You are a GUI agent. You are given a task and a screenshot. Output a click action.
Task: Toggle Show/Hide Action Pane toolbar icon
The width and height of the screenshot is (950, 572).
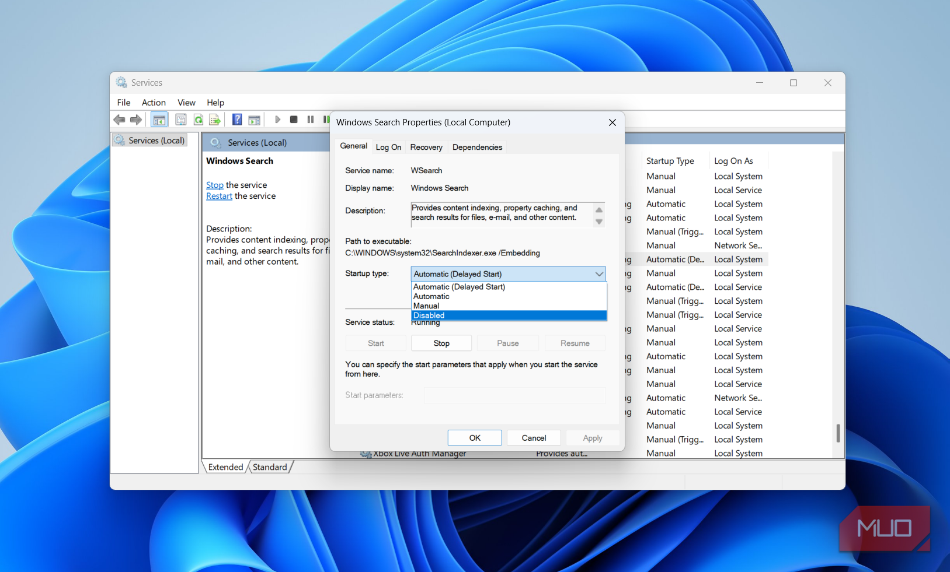point(255,120)
